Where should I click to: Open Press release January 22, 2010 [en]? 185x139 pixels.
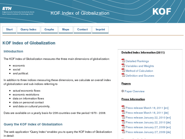[148, 118]
